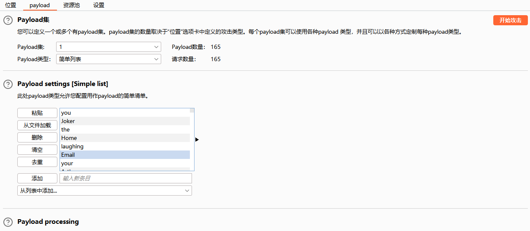Click 从文件加载 to load payloads
This screenshot has height=231, width=530.
click(x=37, y=125)
